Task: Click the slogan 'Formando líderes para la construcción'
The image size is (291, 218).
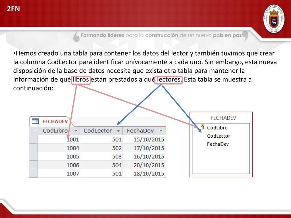Action: [129, 35]
